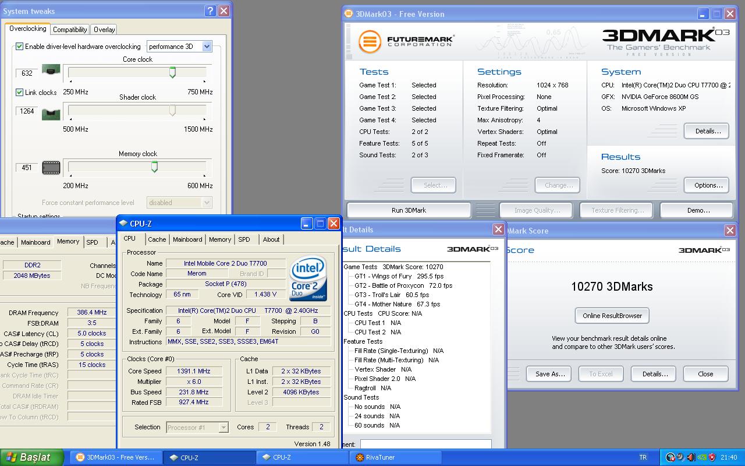The height and width of the screenshot is (466, 745).
Task: Click the comment input field in Result Details
Action: 425,444
